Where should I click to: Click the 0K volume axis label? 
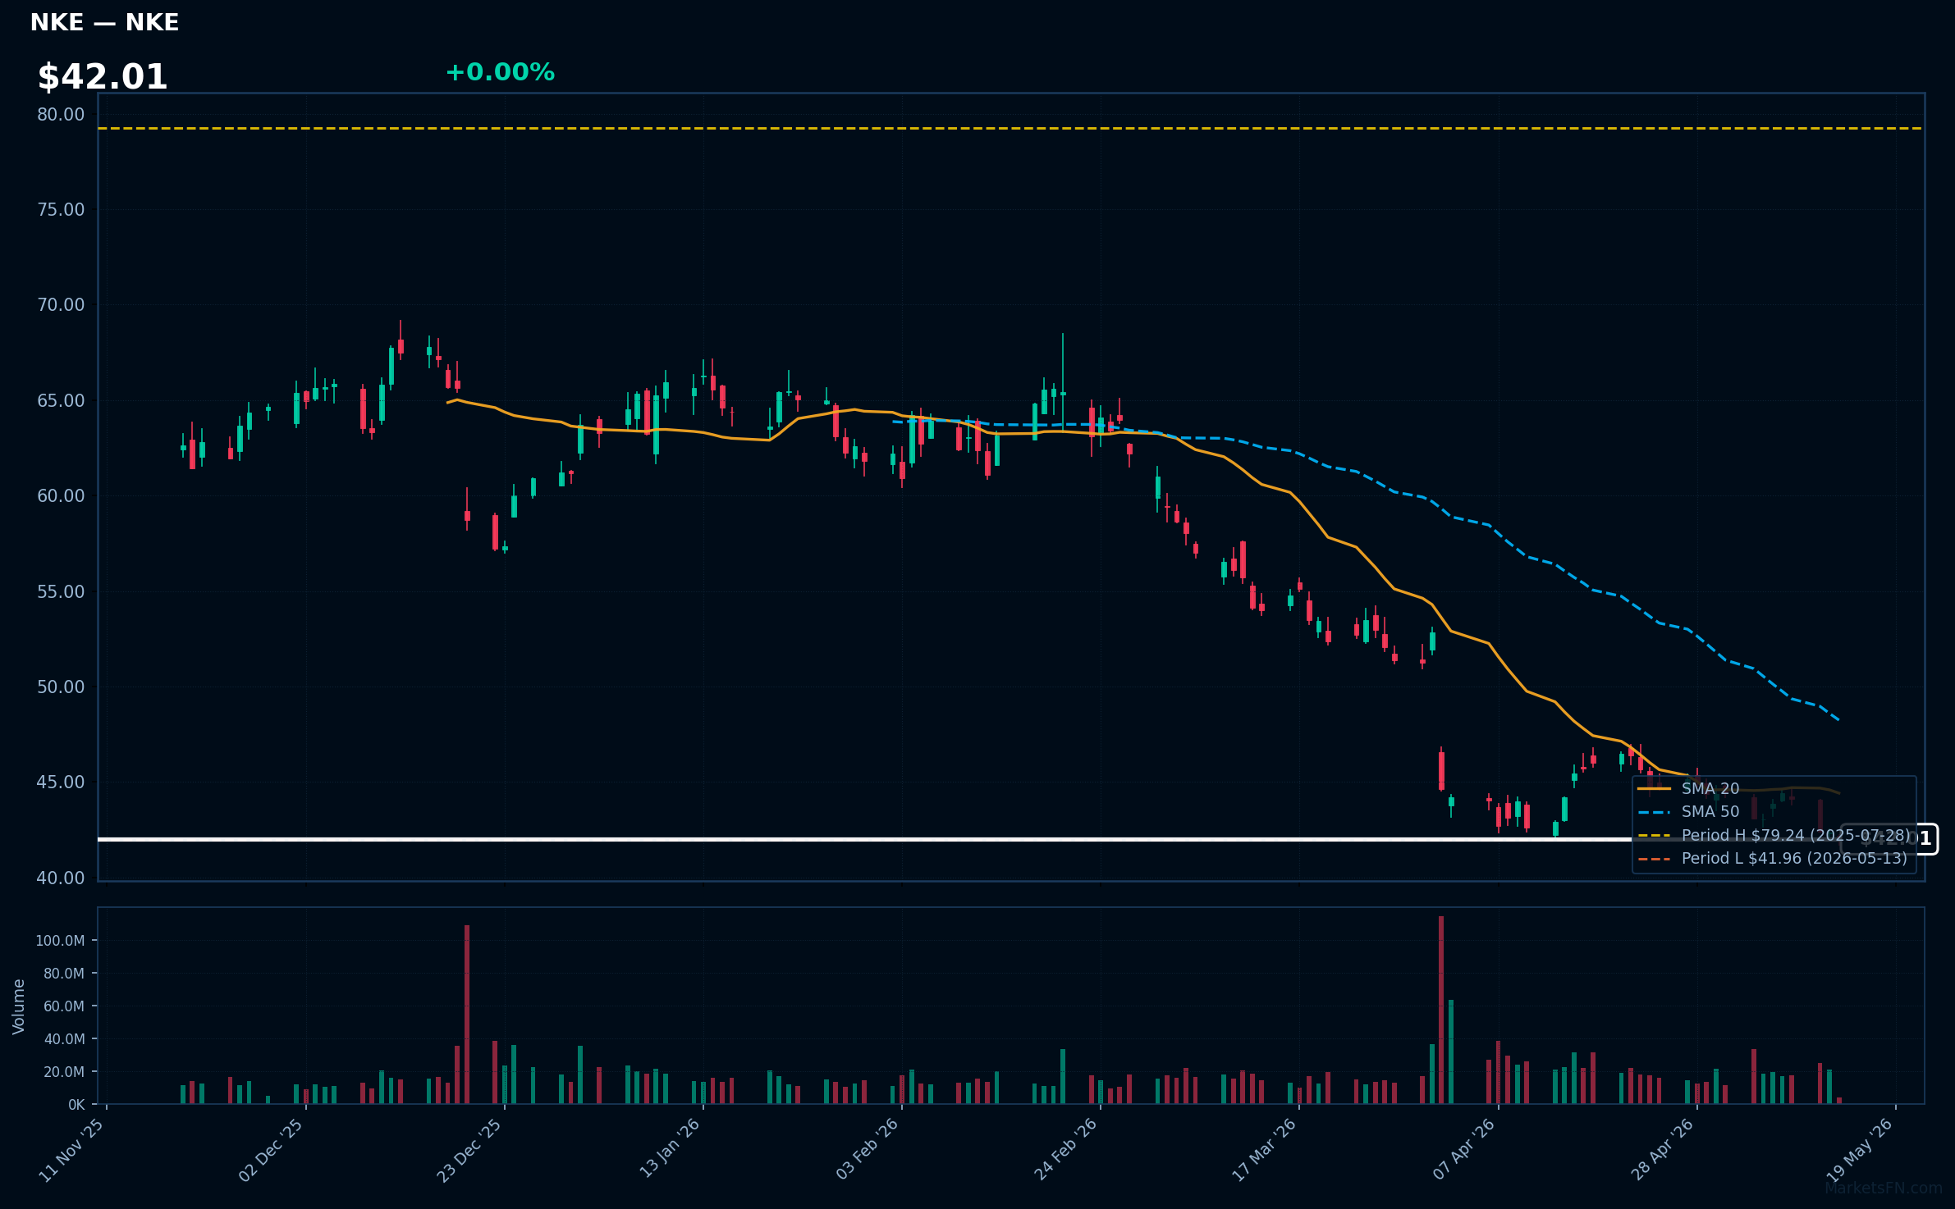tap(76, 1105)
